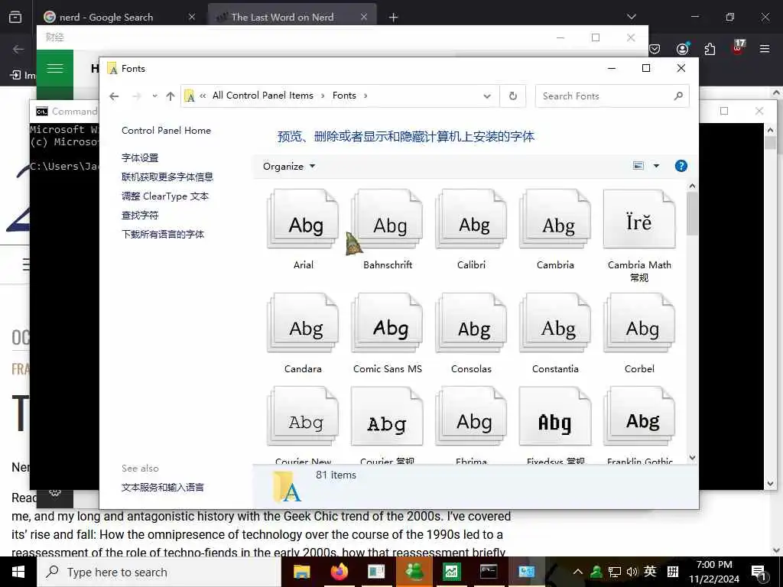Viewport: 783px width, 587px height.
Task: Select the Courier New font family
Action: (x=303, y=425)
